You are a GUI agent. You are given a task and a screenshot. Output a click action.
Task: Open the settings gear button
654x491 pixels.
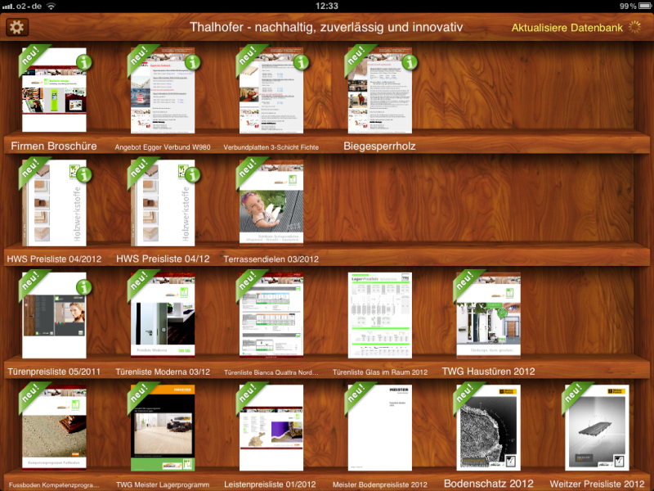17,27
